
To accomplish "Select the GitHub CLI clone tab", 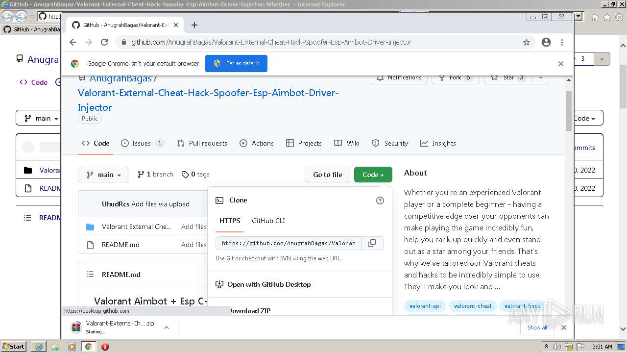I will coord(268,221).
